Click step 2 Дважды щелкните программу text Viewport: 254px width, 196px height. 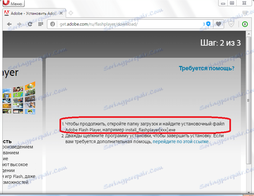(145, 139)
